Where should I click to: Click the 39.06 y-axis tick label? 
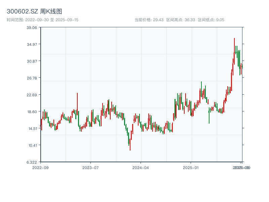click(32, 28)
